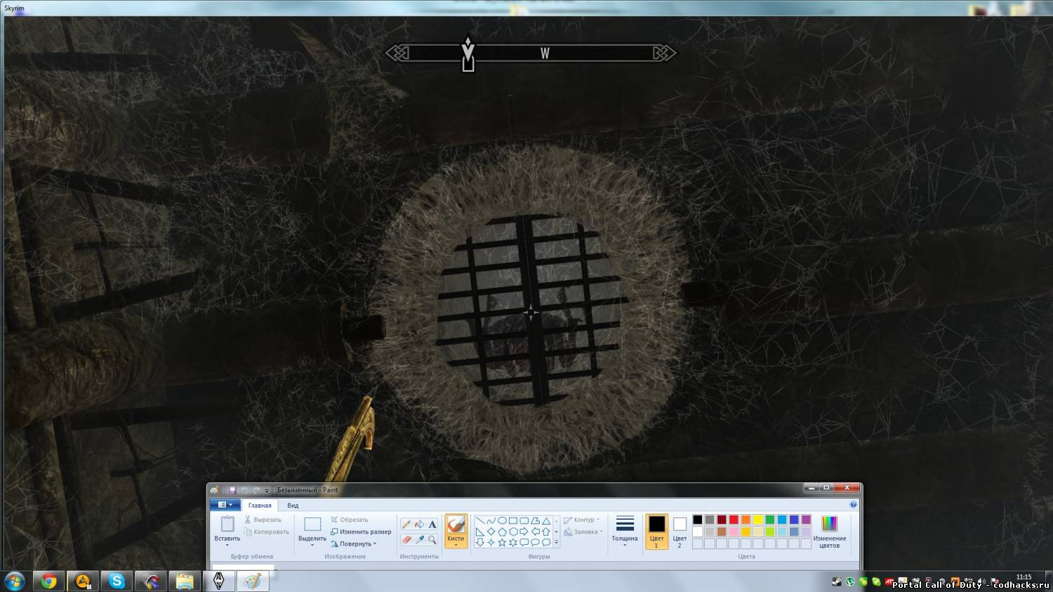
Task: Choose the diamond shape
Action: [491, 532]
